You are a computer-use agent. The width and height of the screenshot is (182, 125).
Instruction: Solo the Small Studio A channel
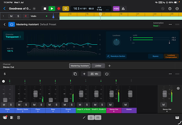click(102, 105)
